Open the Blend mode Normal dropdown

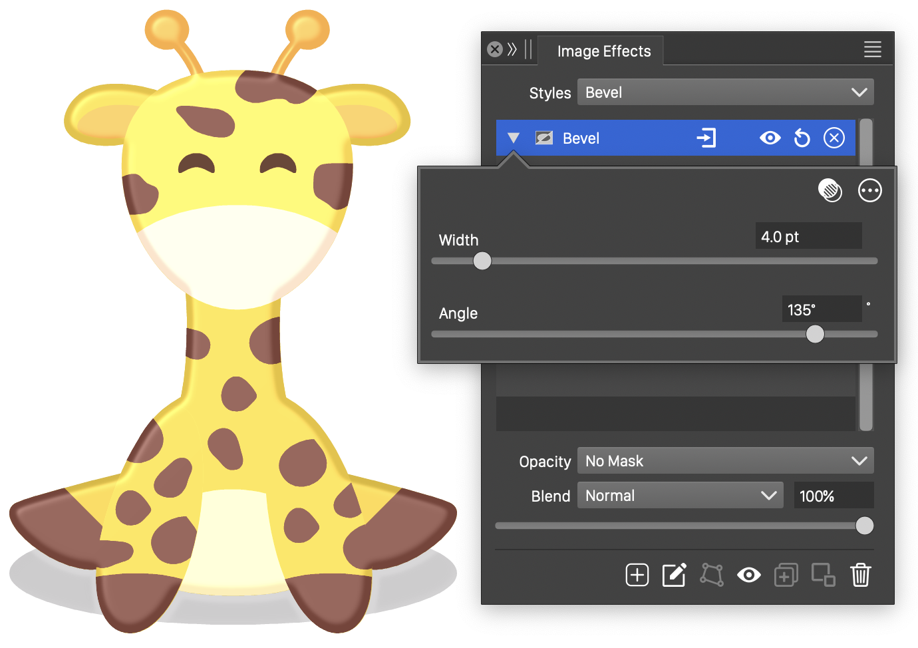pos(680,496)
